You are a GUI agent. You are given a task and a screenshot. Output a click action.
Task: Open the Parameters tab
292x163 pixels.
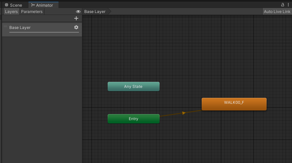click(32, 12)
